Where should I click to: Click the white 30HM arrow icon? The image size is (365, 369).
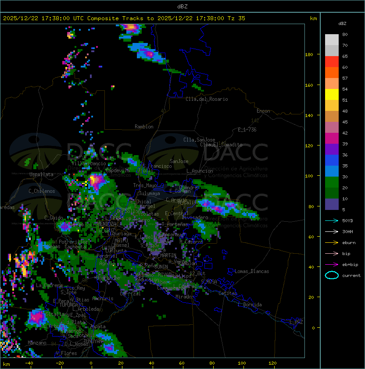[x=332, y=232]
